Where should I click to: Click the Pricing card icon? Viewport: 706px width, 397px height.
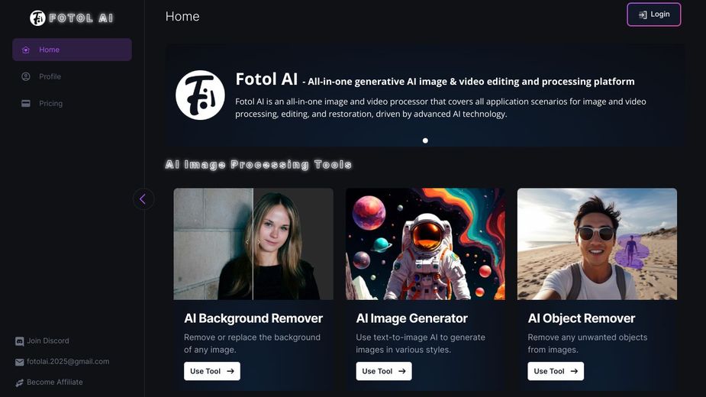point(26,103)
